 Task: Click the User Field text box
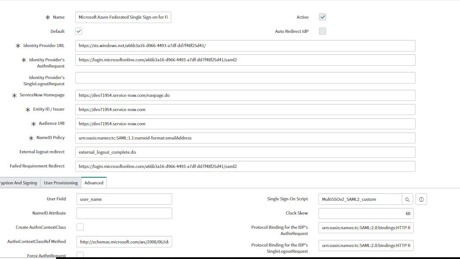[x=124, y=199]
